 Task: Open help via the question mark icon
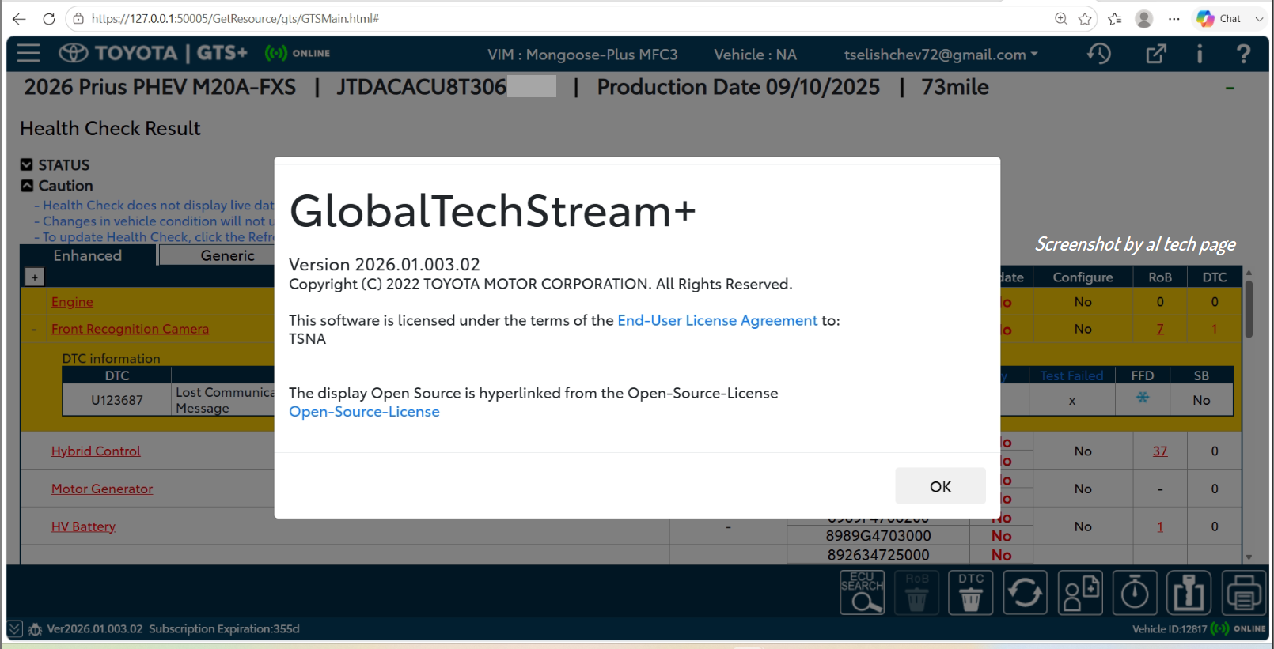[1243, 54]
